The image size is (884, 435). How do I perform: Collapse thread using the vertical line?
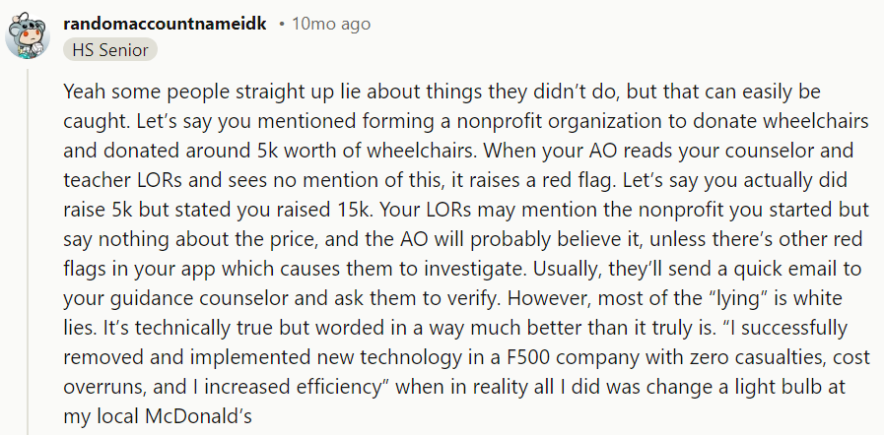tap(28, 252)
